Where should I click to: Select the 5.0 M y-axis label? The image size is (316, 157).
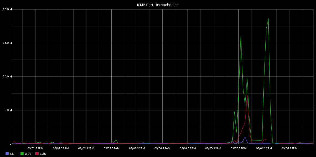pos(8,110)
